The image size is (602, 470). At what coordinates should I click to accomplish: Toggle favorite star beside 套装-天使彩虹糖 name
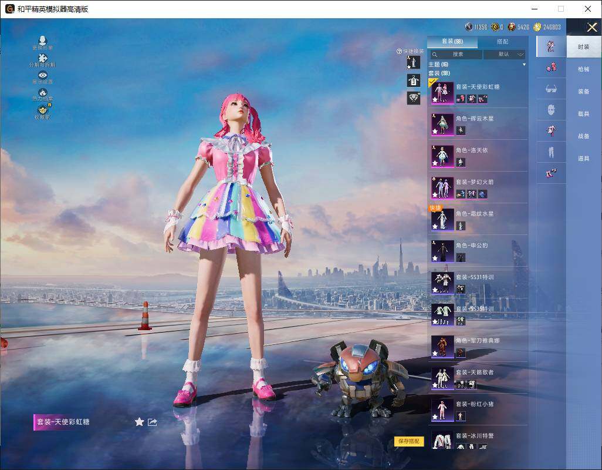coord(139,422)
